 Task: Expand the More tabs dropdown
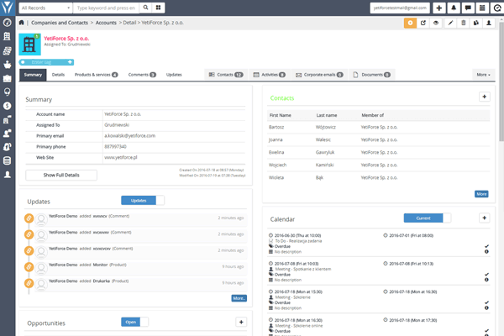483,75
